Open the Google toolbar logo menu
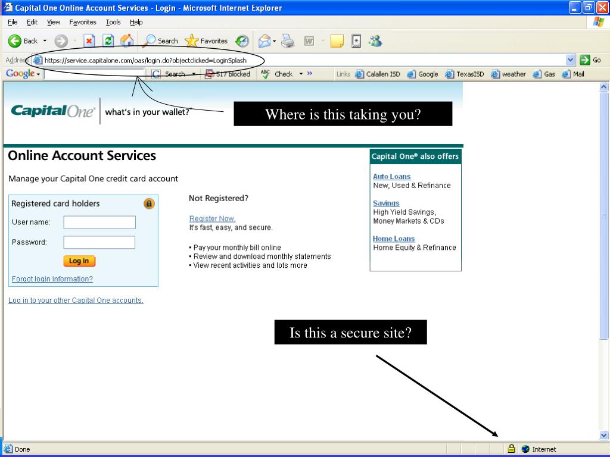The image size is (610, 457). (23, 73)
